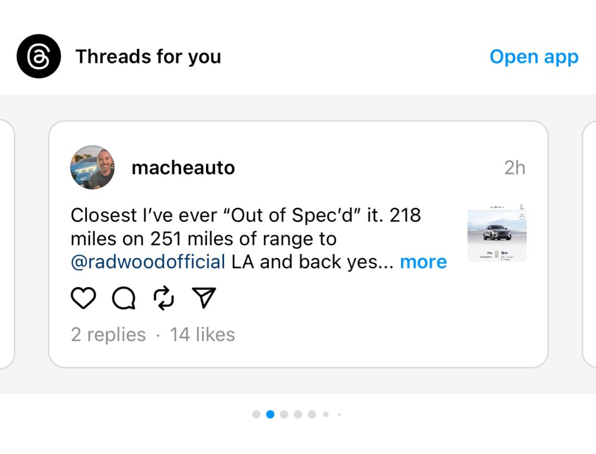Jump to the third carousel page dot
The width and height of the screenshot is (596, 454).
click(x=284, y=414)
